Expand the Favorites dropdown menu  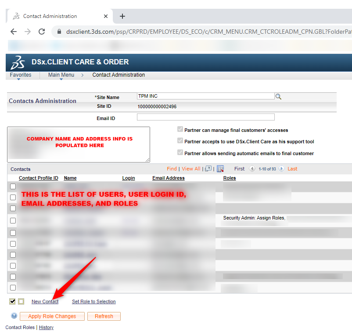click(21, 75)
